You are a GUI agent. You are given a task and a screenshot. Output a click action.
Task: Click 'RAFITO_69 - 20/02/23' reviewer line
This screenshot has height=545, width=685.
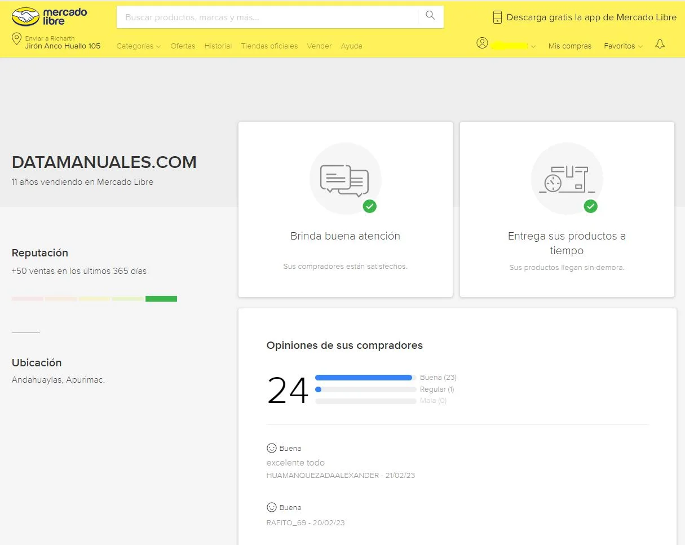[306, 523]
